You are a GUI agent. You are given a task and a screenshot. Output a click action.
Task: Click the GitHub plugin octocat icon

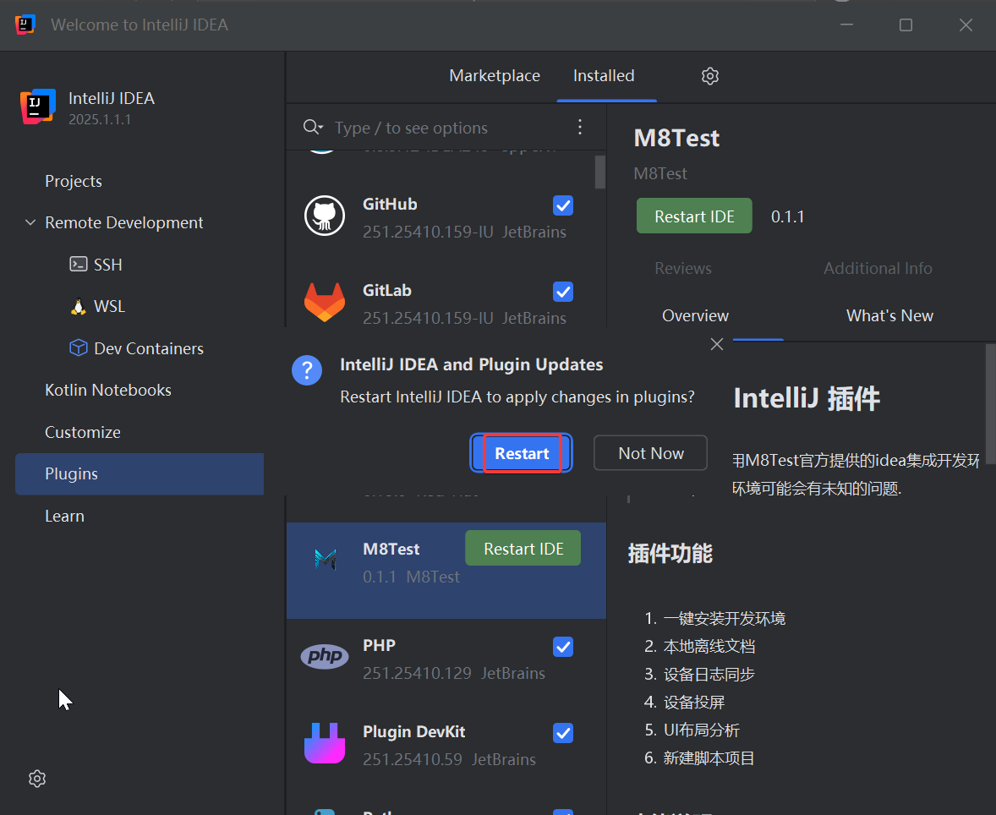coord(325,216)
